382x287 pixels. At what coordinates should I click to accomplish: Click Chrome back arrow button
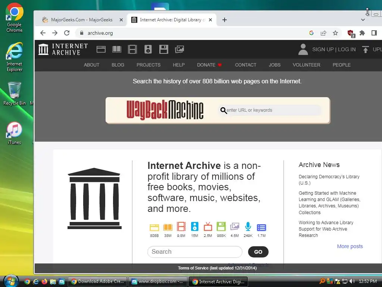43,33
